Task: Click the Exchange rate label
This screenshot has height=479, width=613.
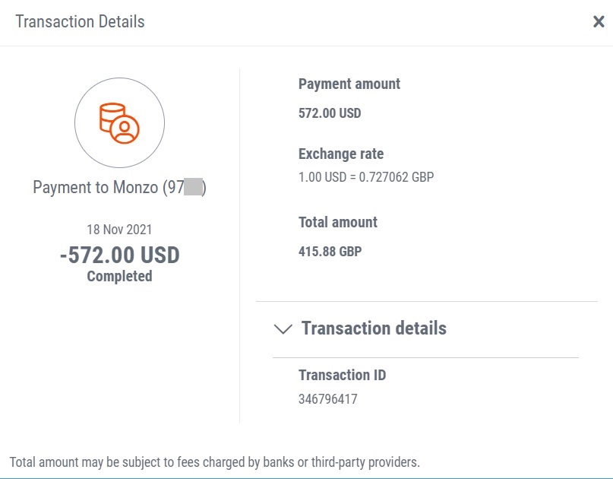Action: tap(341, 154)
